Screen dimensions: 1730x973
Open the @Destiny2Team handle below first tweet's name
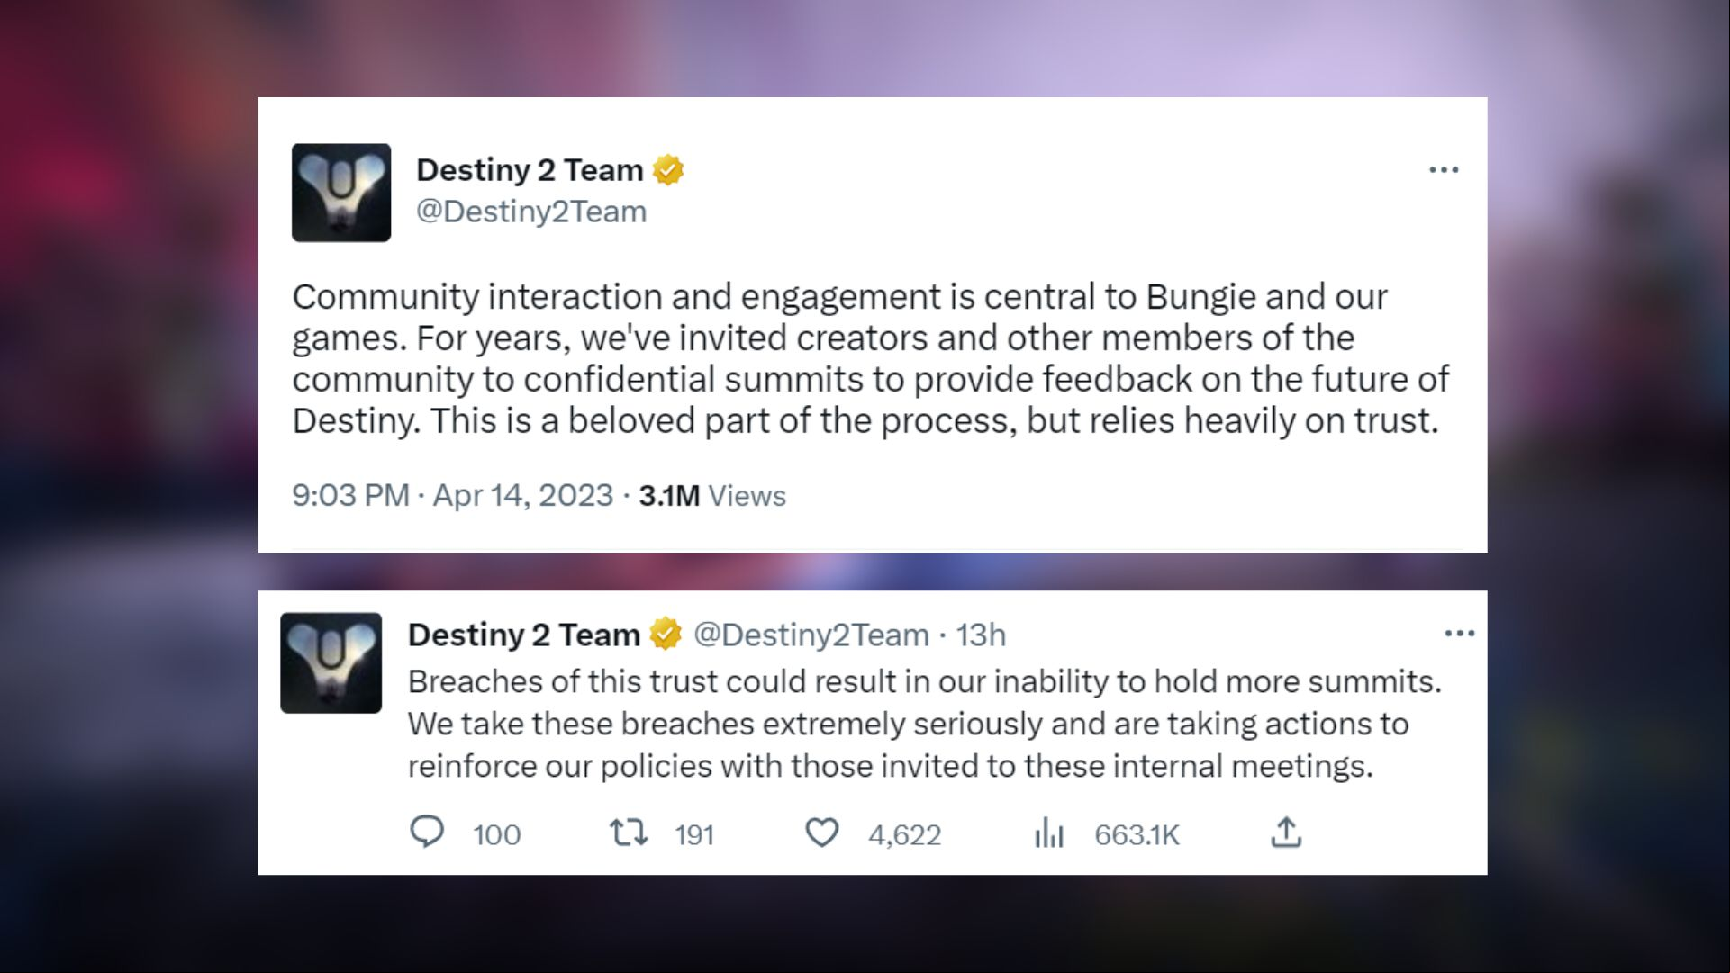click(531, 212)
